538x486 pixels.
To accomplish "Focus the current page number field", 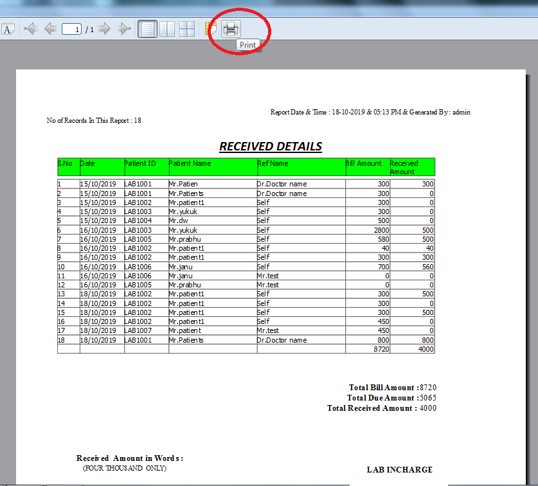I will tap(71, 29).
